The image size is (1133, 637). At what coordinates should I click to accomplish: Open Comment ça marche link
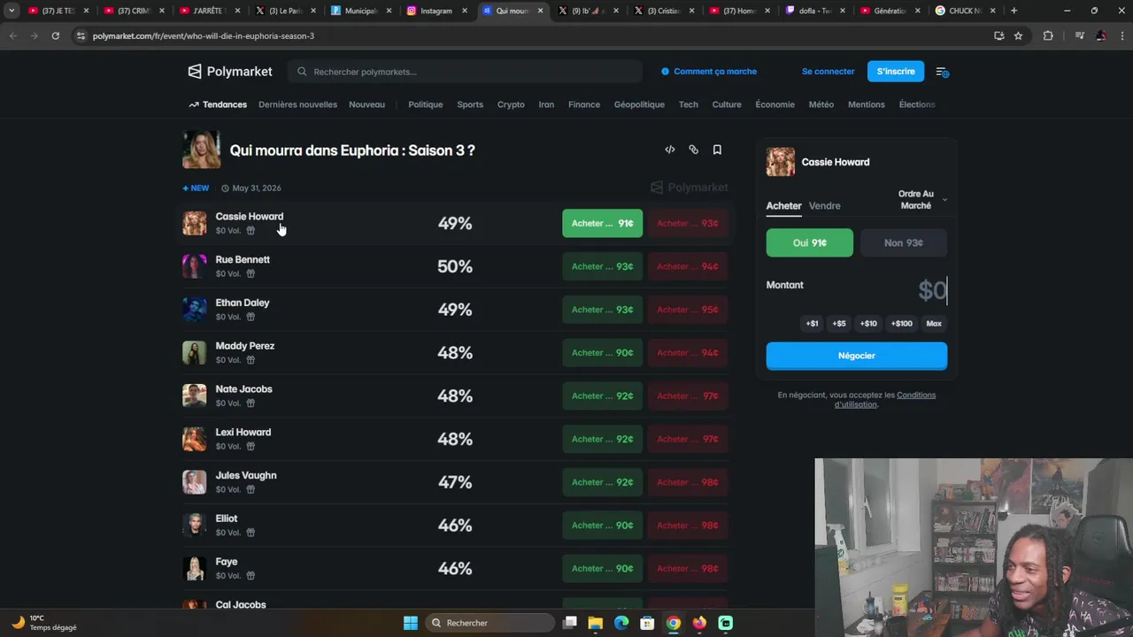709,72
